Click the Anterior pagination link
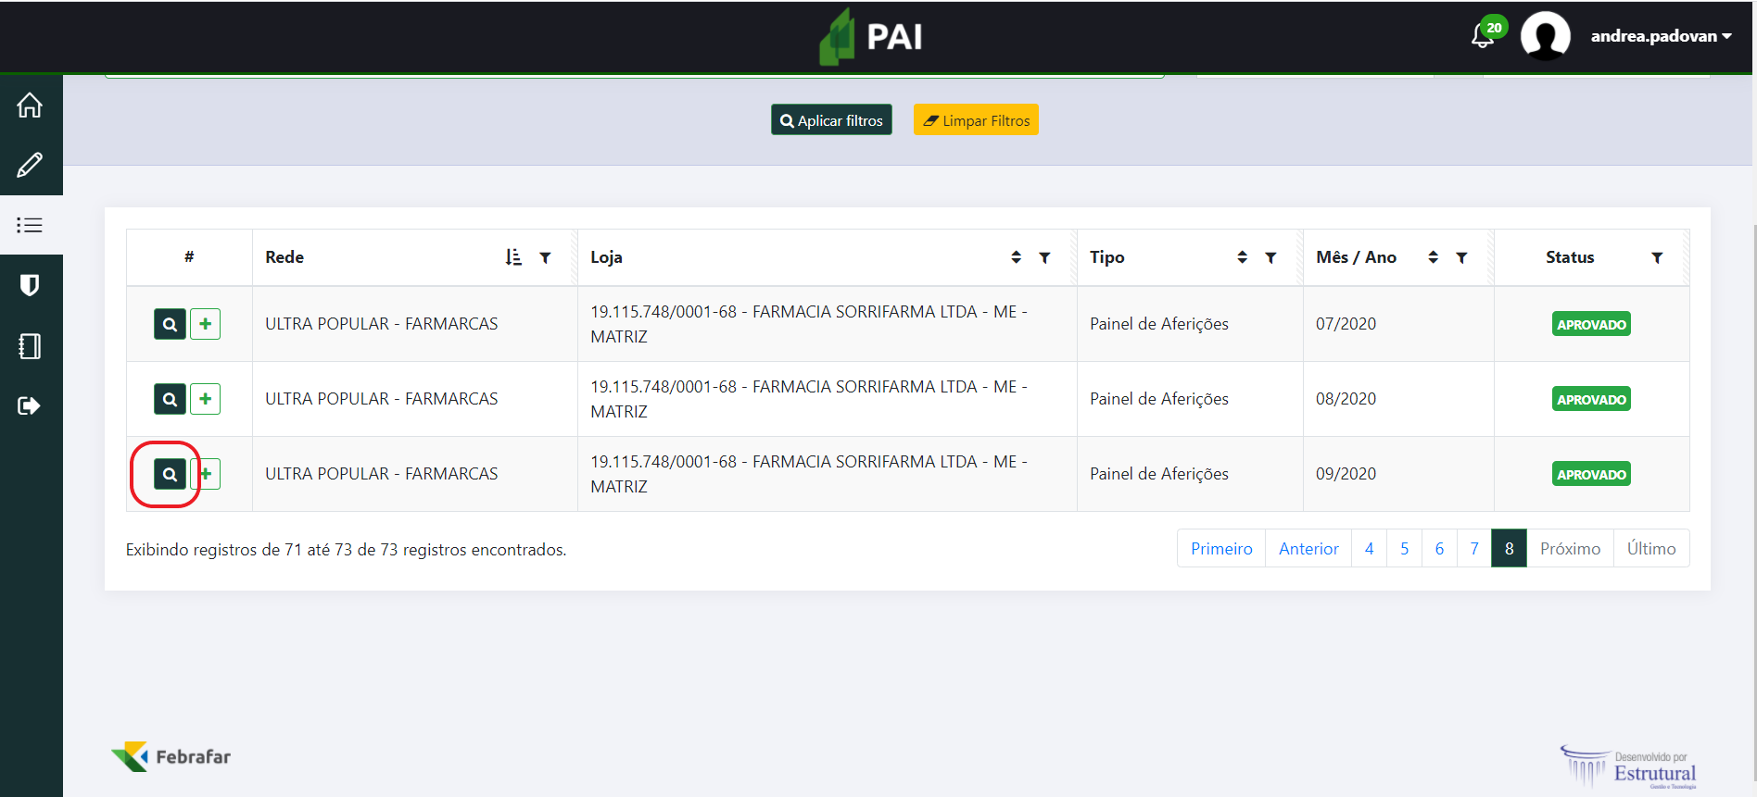 pos(1308,549)
